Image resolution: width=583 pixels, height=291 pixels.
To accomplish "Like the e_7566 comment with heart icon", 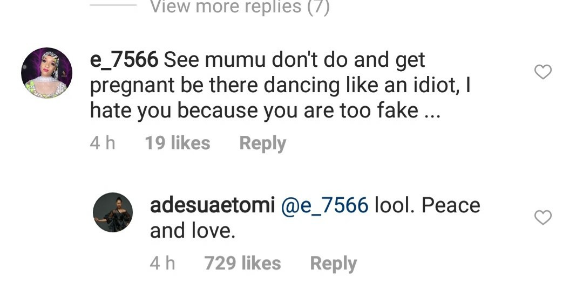I will pyautogui.click(x=543, y=72).
